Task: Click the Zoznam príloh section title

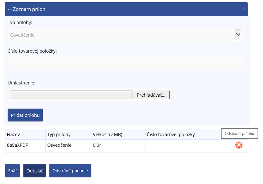Action: click(29, 9)
